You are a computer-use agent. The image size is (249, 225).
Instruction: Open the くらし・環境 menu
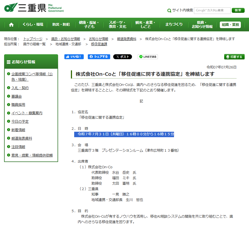click(x=33, y=25)
